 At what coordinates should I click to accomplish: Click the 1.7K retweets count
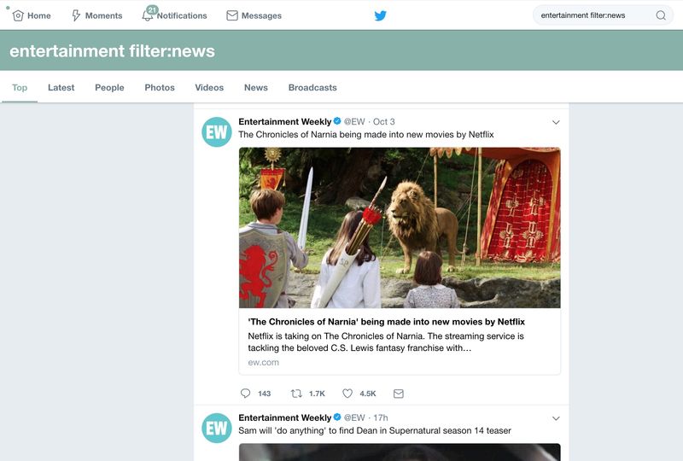[317, 394]
